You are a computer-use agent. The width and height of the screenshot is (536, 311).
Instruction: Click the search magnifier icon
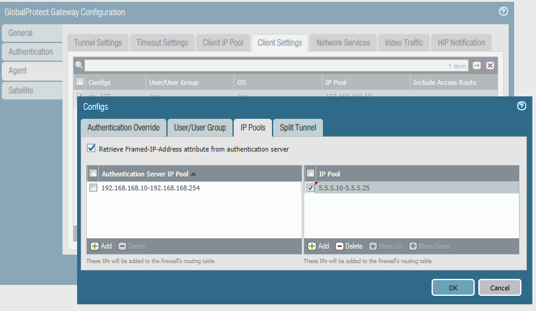point(79,65)
